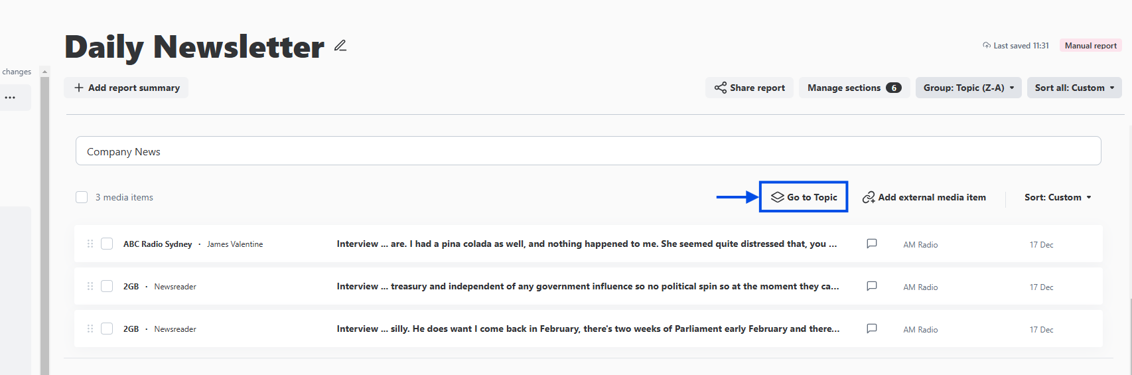The image size is (1132, 375).
Task: Click the Company News section title field
Action: [588, 151]
